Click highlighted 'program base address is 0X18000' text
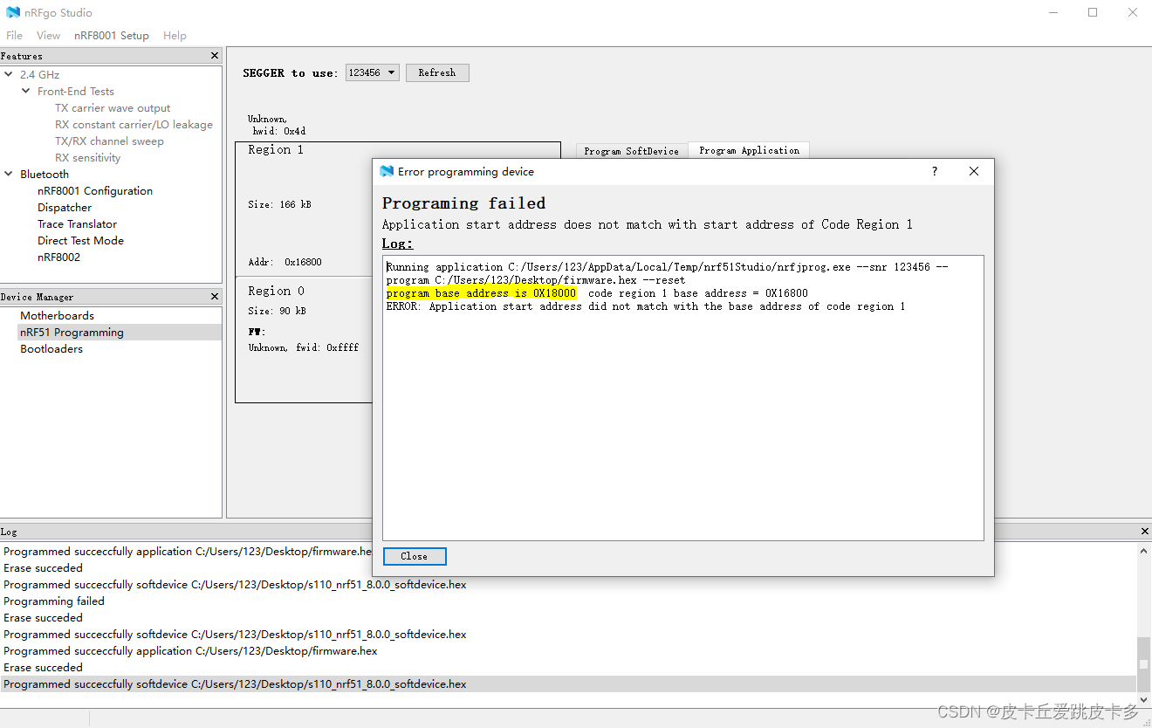The height and width of the screenshot is (728, 1152). pyautogui.click(x=481, y=293)
